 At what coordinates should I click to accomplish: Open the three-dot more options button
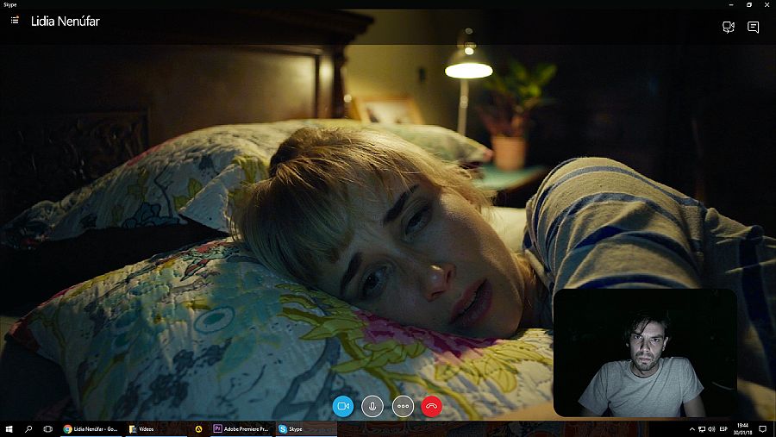[403, 406]
